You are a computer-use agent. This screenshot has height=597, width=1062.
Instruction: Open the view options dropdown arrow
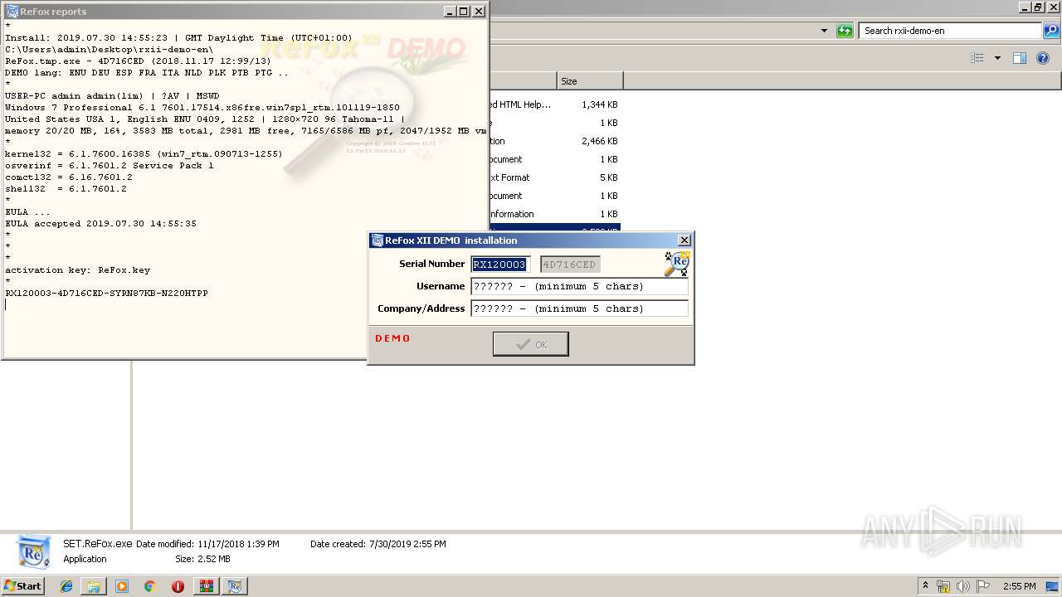click(x=997, y=58)
